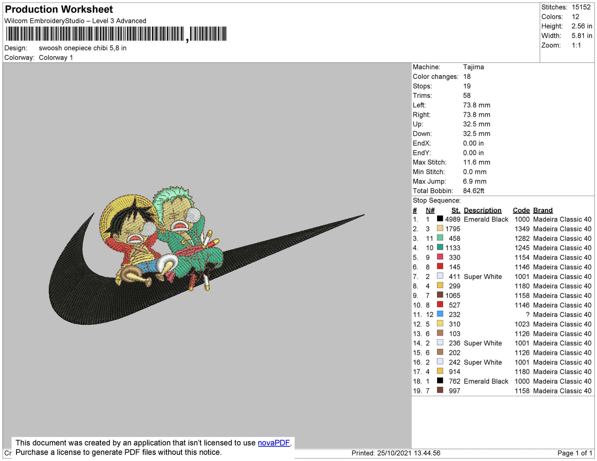Click the Description column header
Screen dimensions: 597x461
[x=482, y=210]
